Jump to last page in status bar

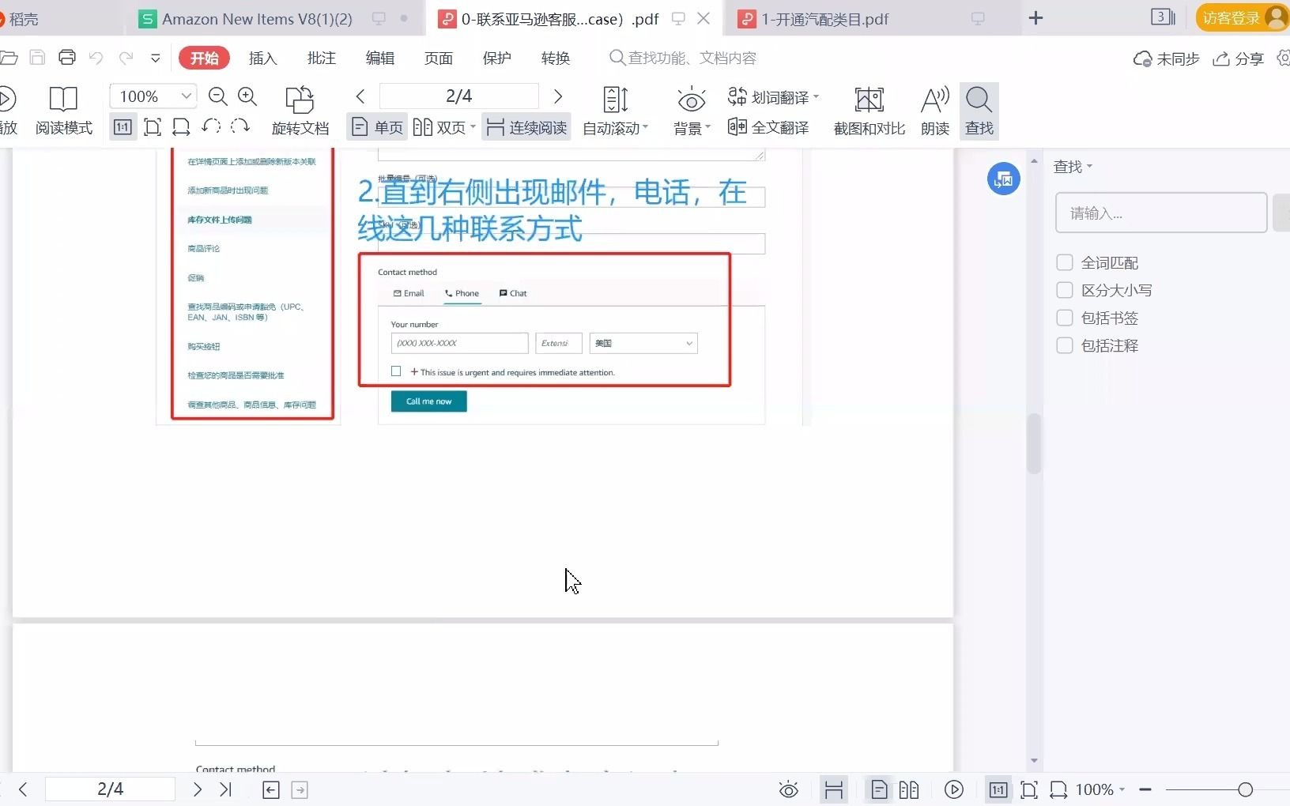[x=226, y=789]
